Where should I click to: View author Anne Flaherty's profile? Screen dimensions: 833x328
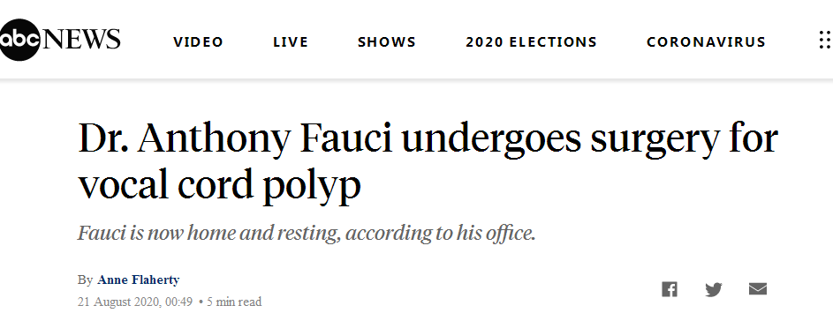point(138,280)
